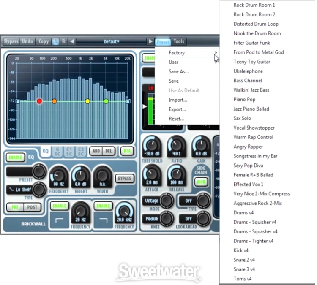
Task: Click the previous preset left arrow
Action: [x=72, y=41]
